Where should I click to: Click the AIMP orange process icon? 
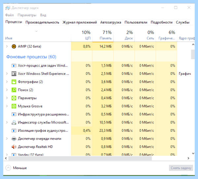(x=14, y=46)
